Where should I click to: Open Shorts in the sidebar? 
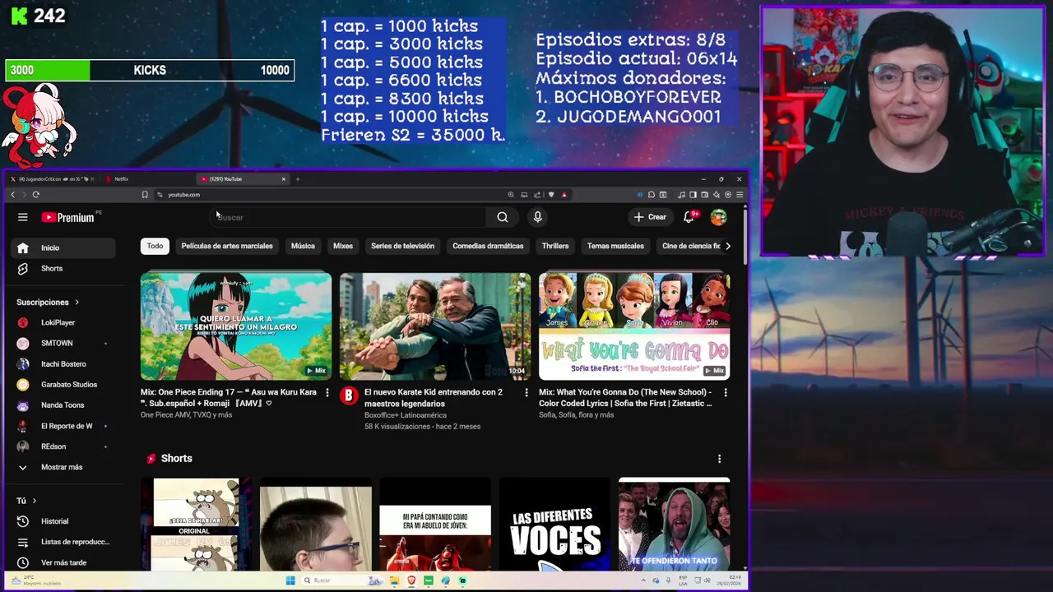(63, 268)
